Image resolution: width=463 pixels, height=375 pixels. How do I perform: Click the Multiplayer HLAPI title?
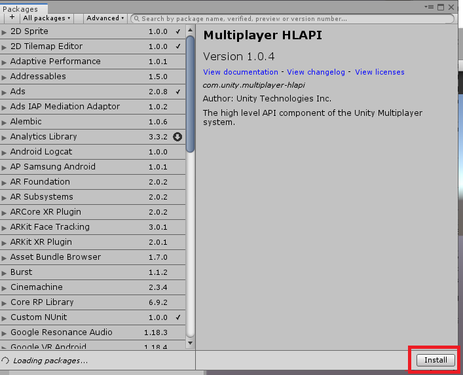(263, 35)
